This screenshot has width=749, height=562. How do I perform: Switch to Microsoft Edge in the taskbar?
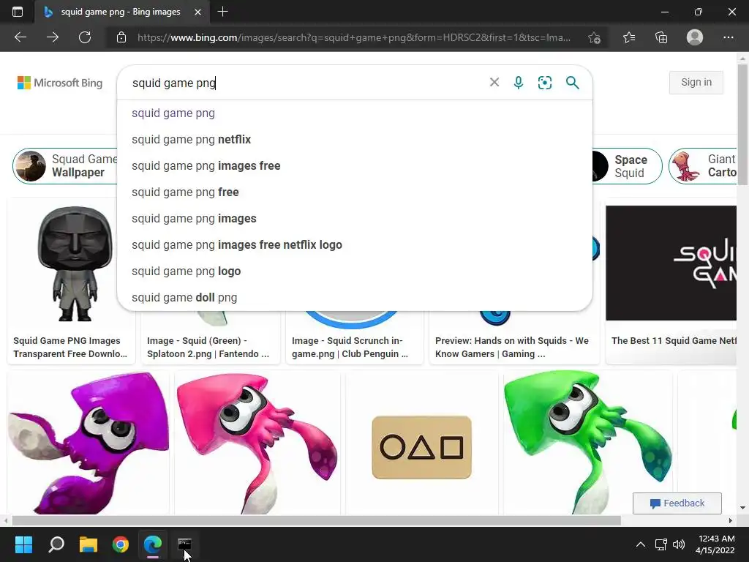point(153,544)
